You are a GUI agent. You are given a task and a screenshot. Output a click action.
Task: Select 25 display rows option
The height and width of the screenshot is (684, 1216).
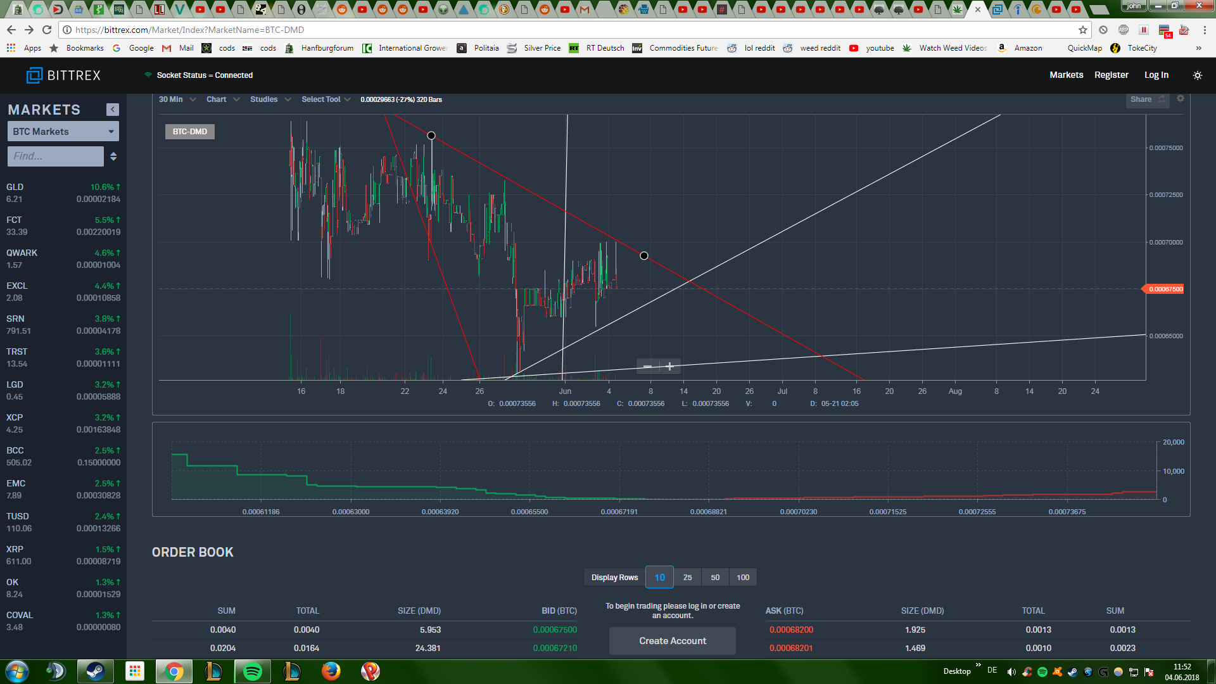coord(687,578)
